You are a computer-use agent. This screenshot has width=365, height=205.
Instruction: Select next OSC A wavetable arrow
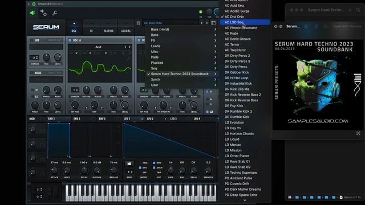(x=129, y=47)
